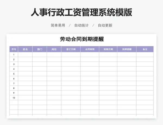Select the 简单易用 subtitle text

58,25
